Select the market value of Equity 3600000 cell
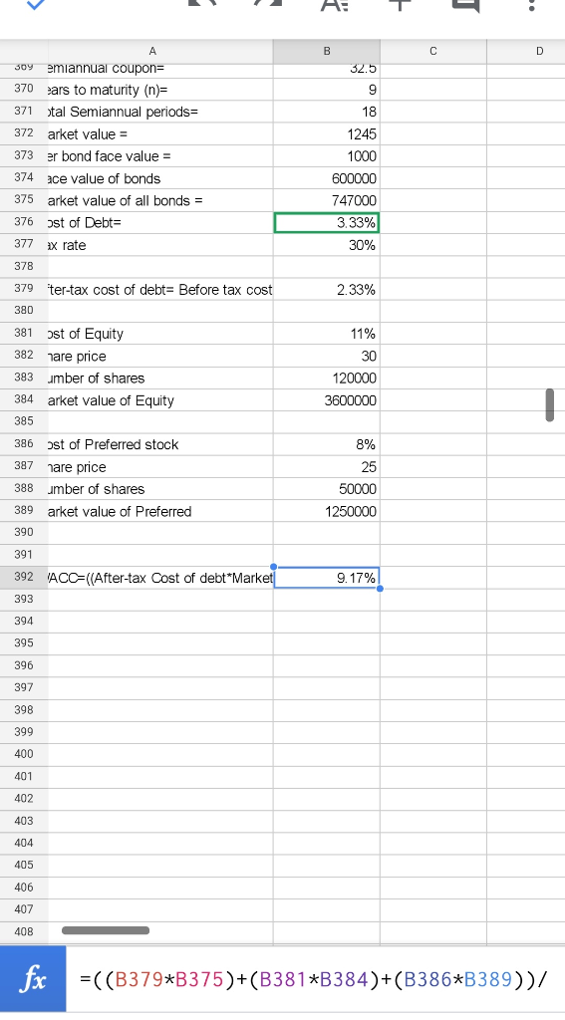 click(327, 400)
